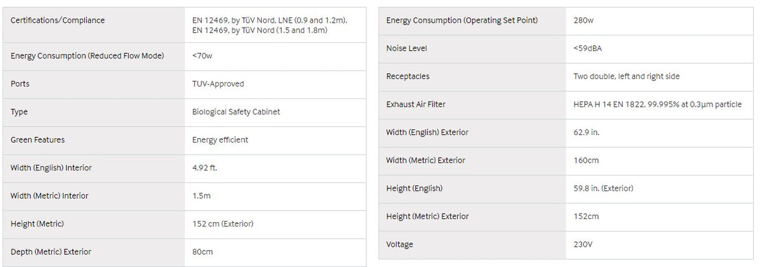The width and height of the screenshot is (760, 267).
Task: Click the Depth (Metric) Exterior label
Action: 51,252
